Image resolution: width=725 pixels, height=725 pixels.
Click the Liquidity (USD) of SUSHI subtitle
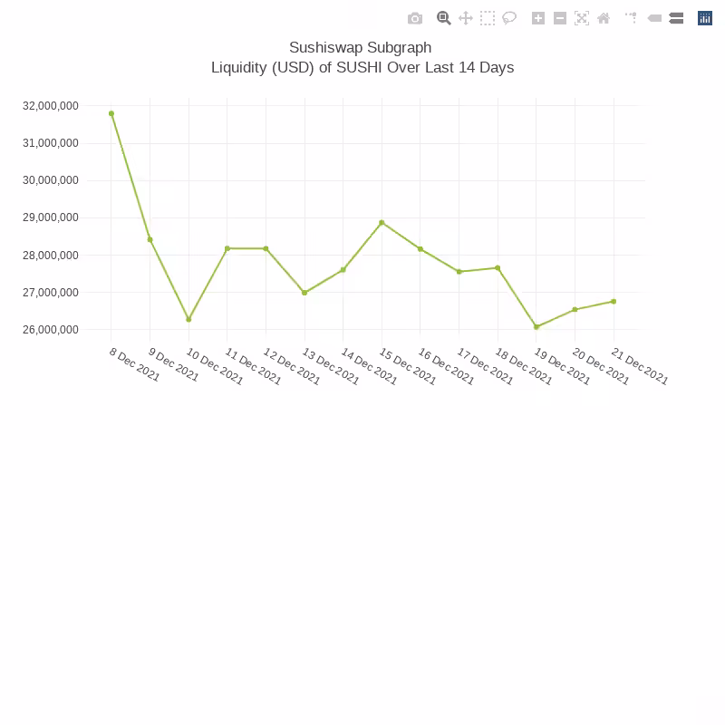tap(362, 67)
